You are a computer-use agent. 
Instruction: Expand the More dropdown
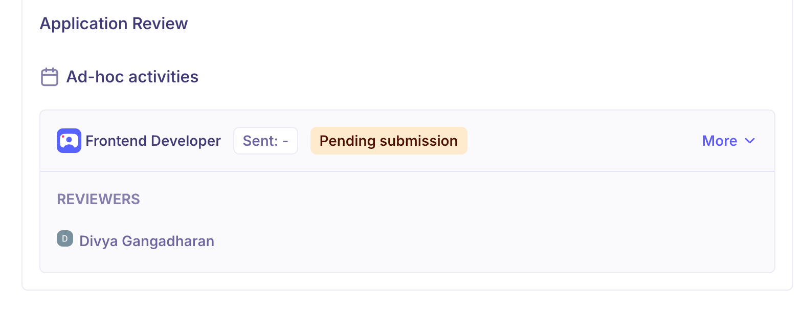click(x=728, y=141)
